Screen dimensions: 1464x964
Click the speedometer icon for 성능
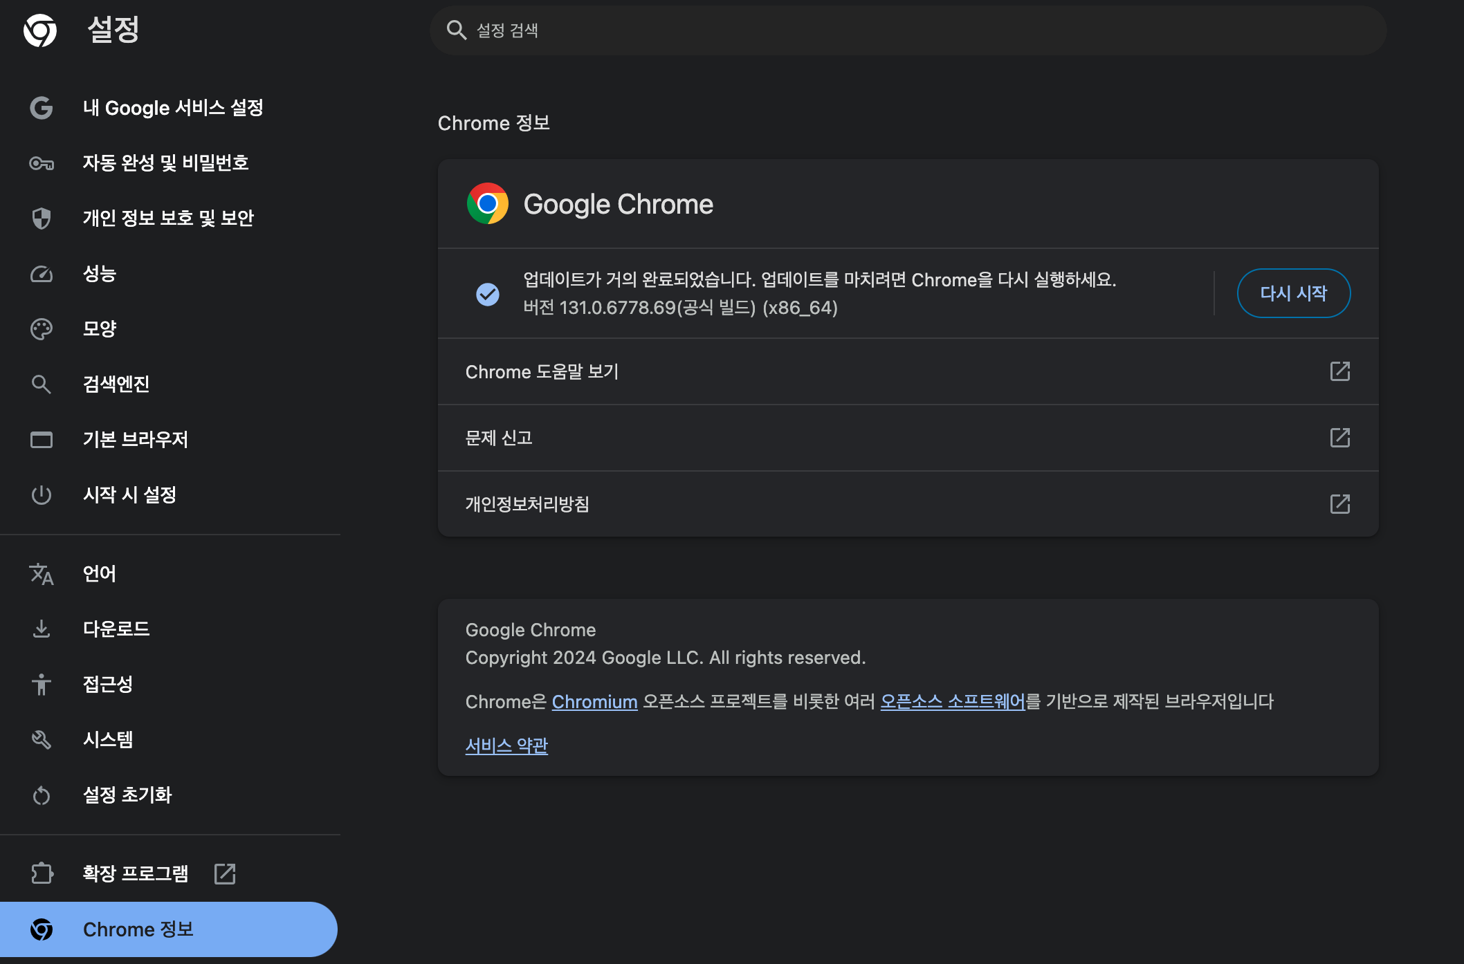(42, 274)
